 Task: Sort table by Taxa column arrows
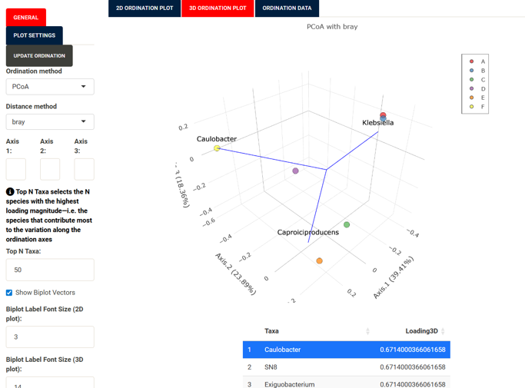tap(367, 331)
